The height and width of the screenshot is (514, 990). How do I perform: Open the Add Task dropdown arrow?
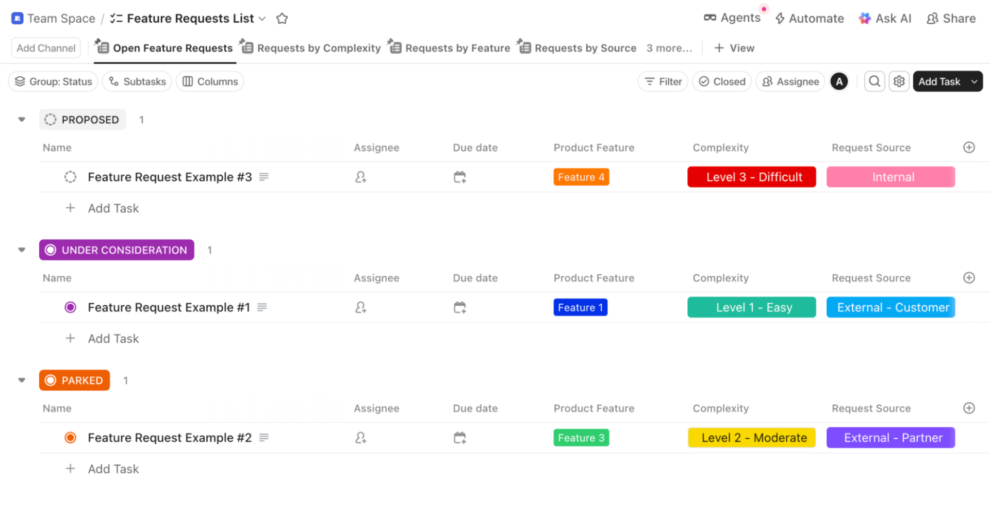[975, 81]
